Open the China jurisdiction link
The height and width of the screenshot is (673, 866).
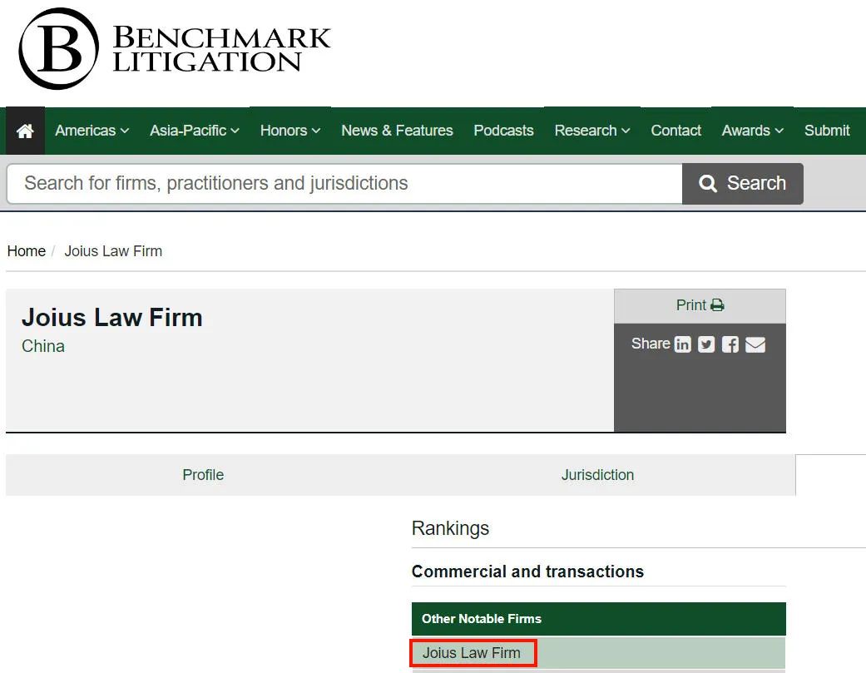pos(43,346)
